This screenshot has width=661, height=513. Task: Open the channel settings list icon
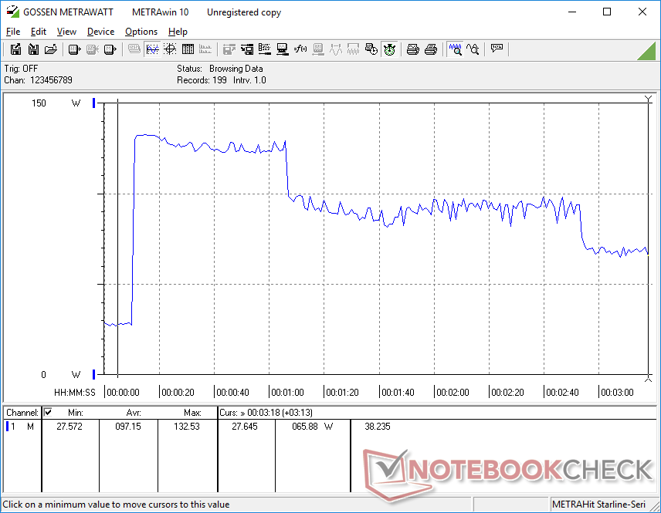[265, 49]
